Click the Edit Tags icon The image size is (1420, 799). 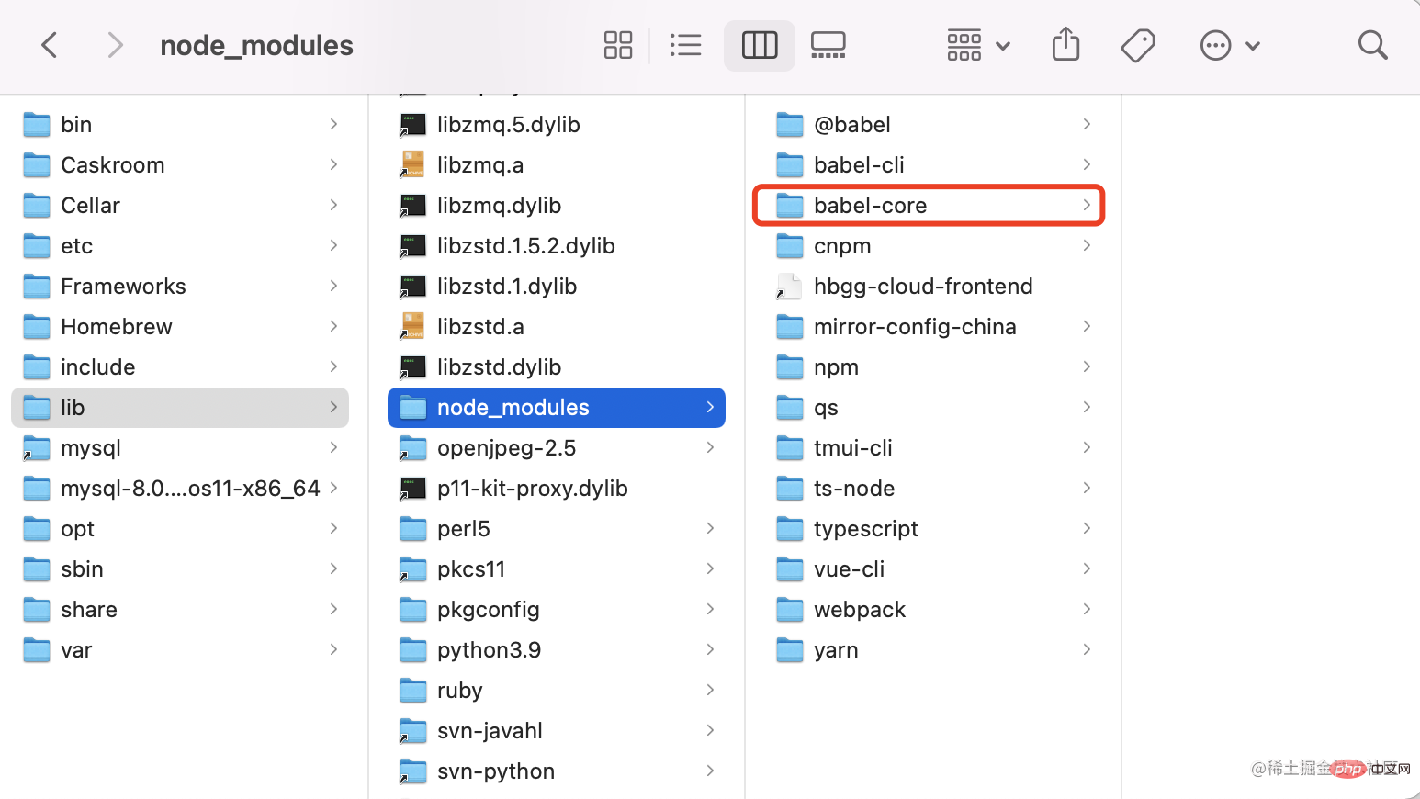[1138, 45]
